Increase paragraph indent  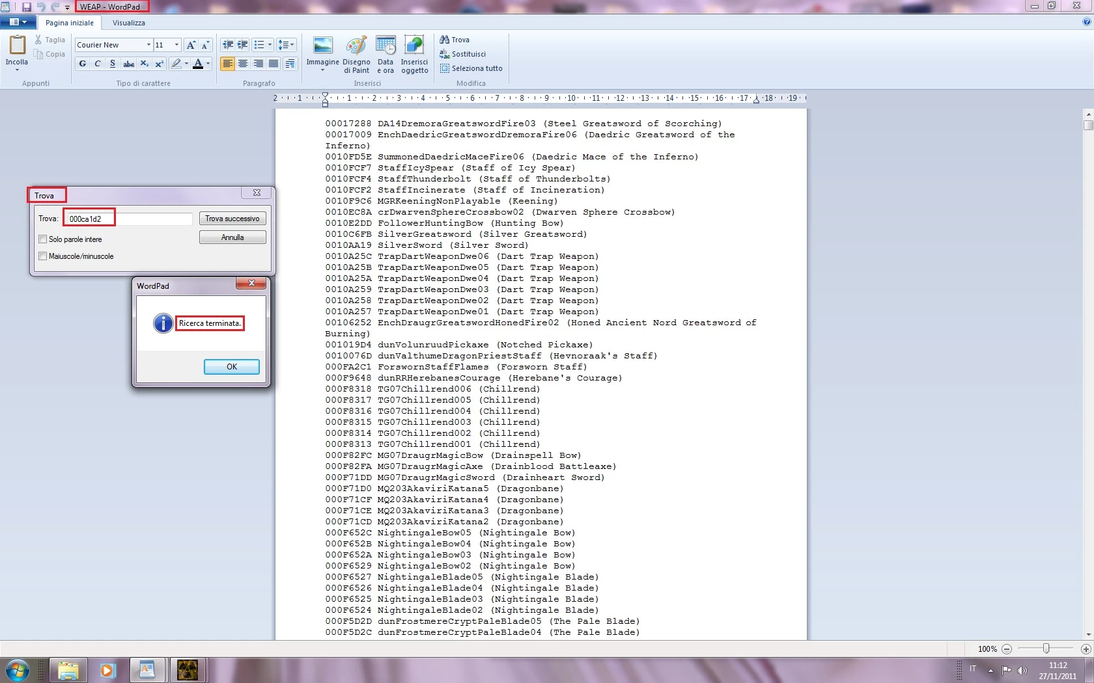[x=242, y=45]
